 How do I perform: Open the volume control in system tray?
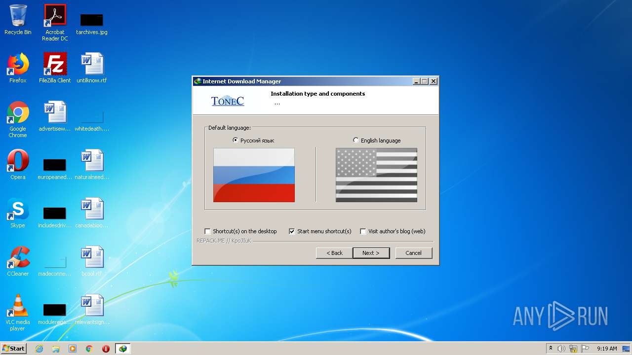pos(561,349)
